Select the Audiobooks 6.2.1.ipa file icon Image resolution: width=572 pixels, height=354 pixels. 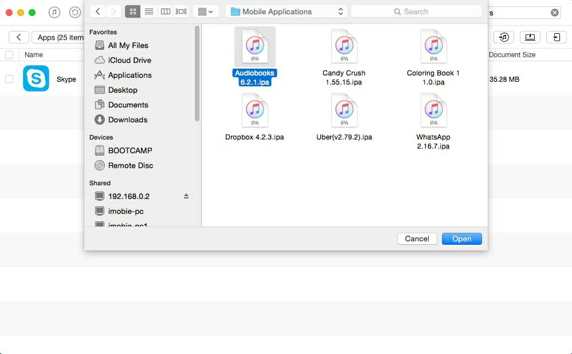[x=255, y=46]
